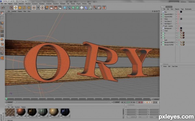Image resolution: width=195 pixels, height=121 pixels.
Task: Expand Null Object 2 hierarchy
Action: coord(162,21)
